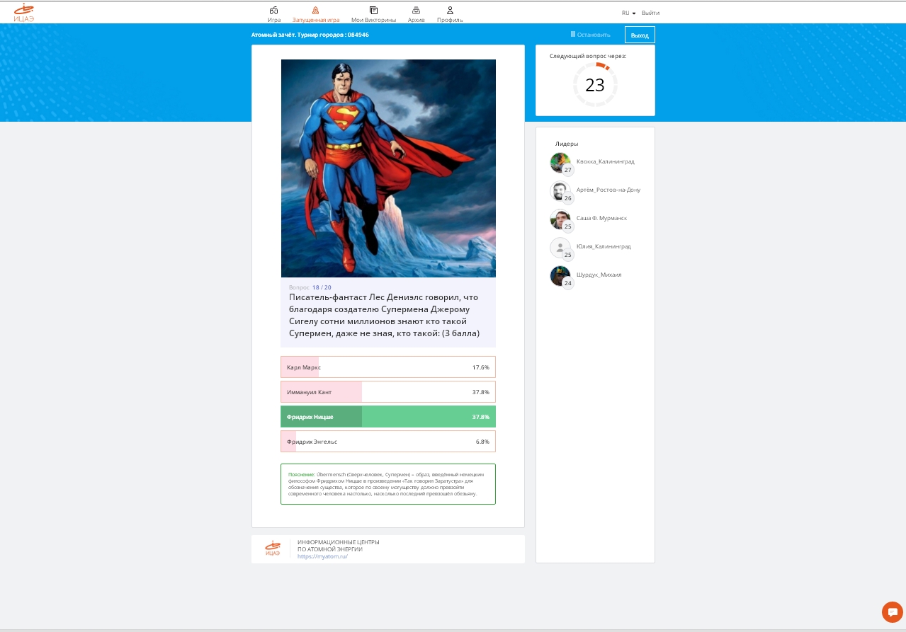
Task: Open the Мои Викторины icon
Action: point(374,10)
